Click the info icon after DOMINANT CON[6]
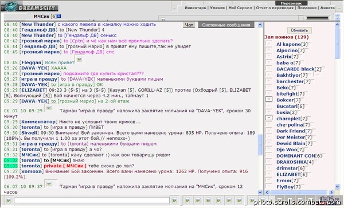 click(x=323, y=156)
